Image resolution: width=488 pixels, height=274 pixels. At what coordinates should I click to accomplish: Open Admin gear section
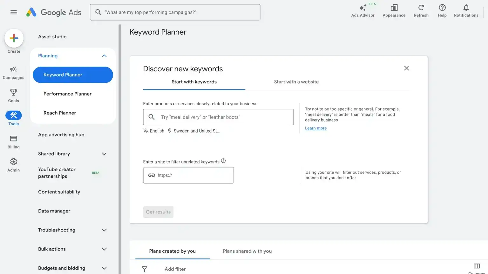click(13, 165)
